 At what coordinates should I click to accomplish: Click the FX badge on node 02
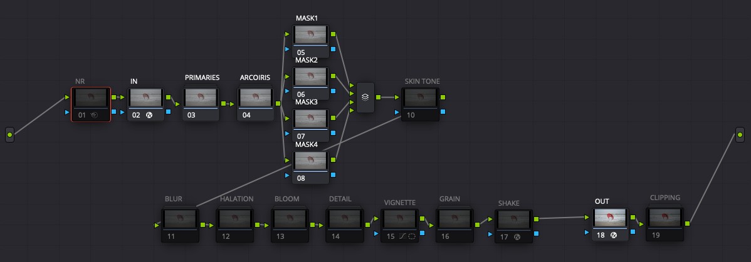(149, 115)
